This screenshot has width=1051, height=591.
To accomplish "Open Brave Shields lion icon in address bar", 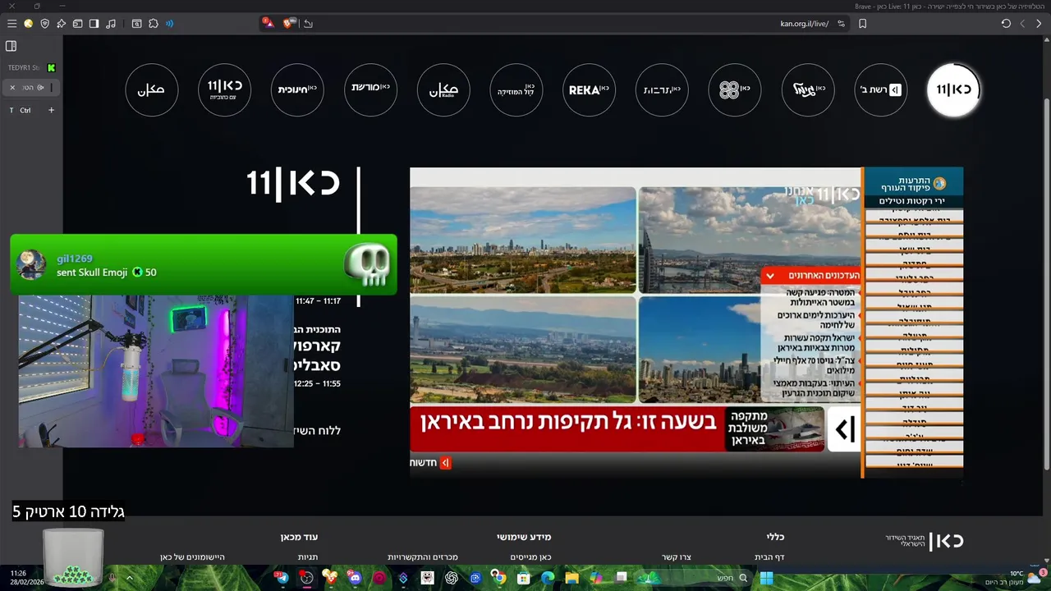I will click(x=289, y=24).
